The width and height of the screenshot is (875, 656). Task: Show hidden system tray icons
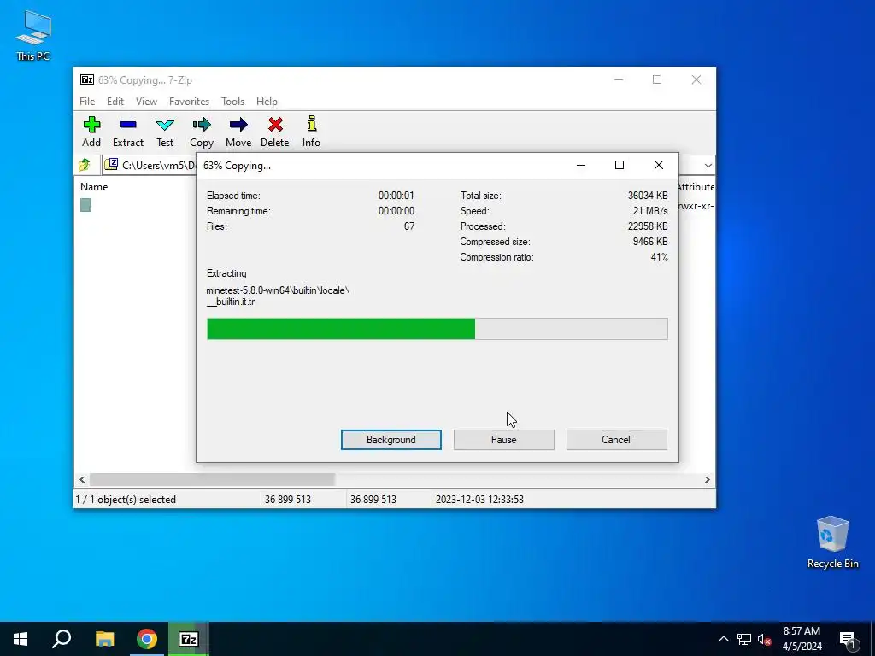(723, 639)
